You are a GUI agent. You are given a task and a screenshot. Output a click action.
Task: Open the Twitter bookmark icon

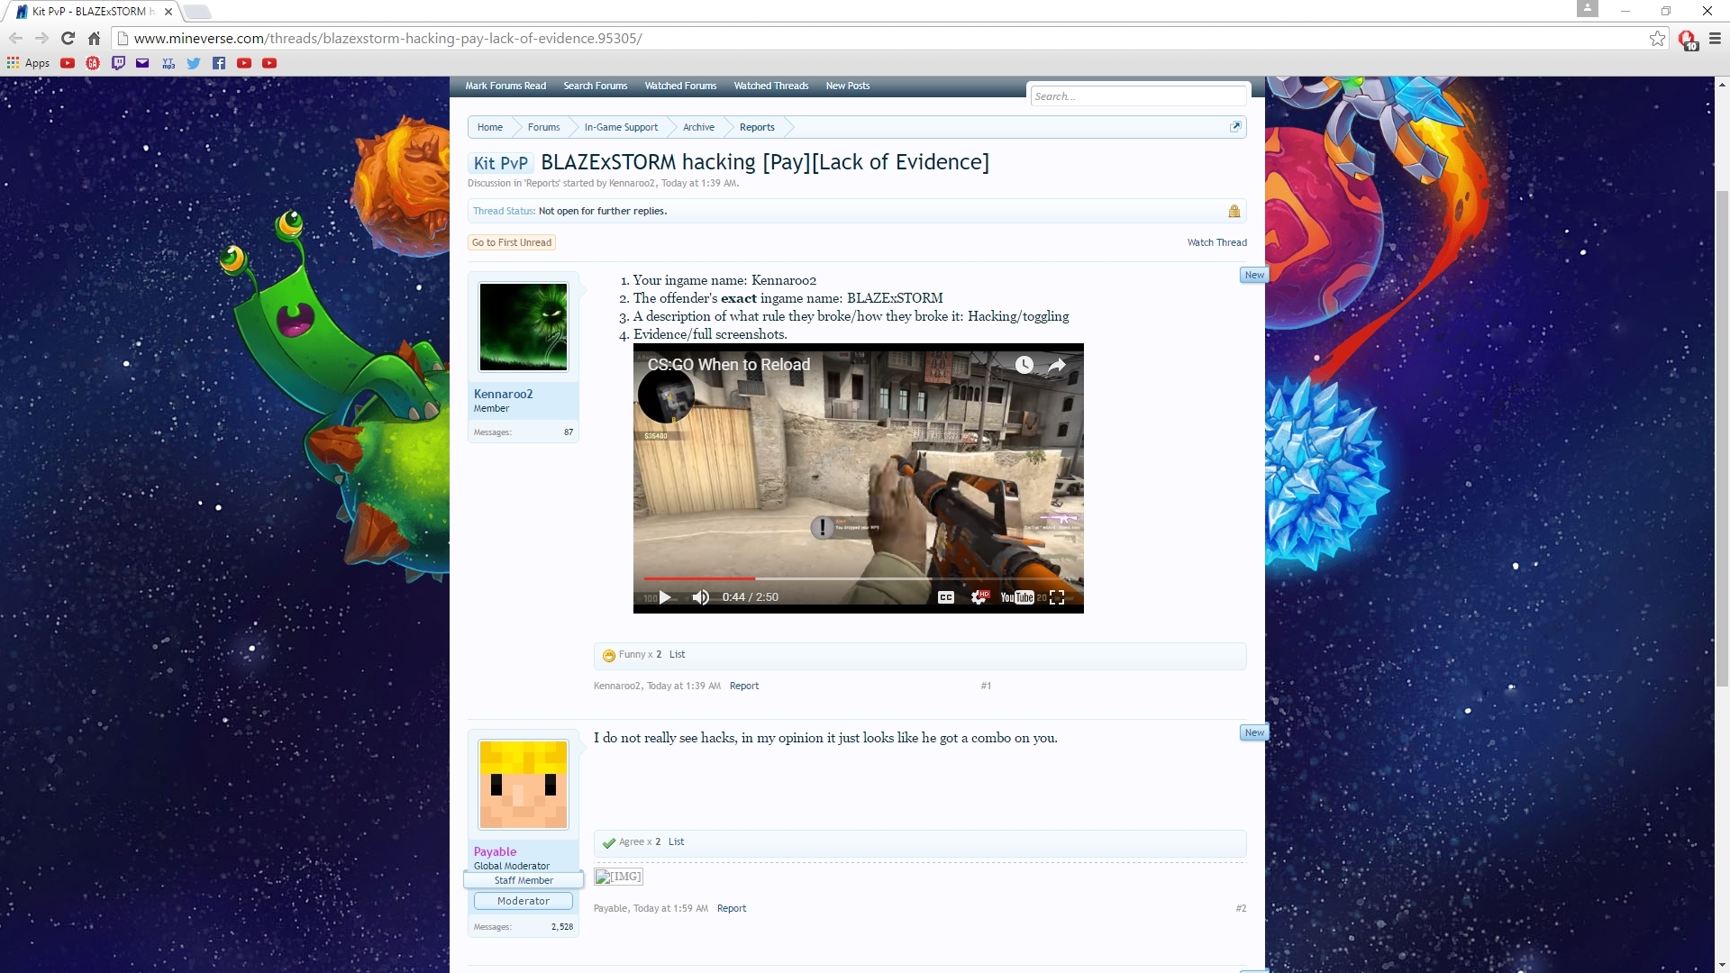194,63
